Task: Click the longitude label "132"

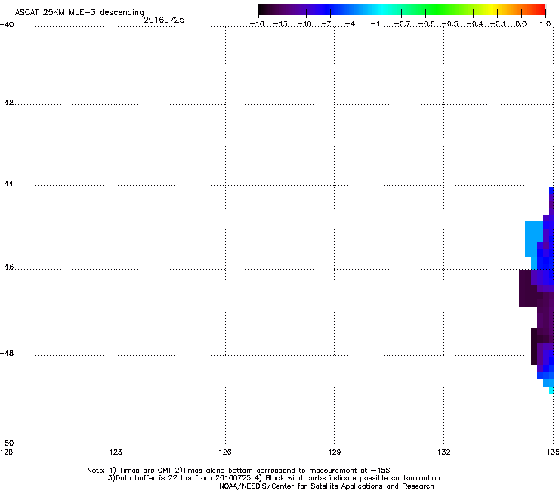Action: click(x=444, y=452)
